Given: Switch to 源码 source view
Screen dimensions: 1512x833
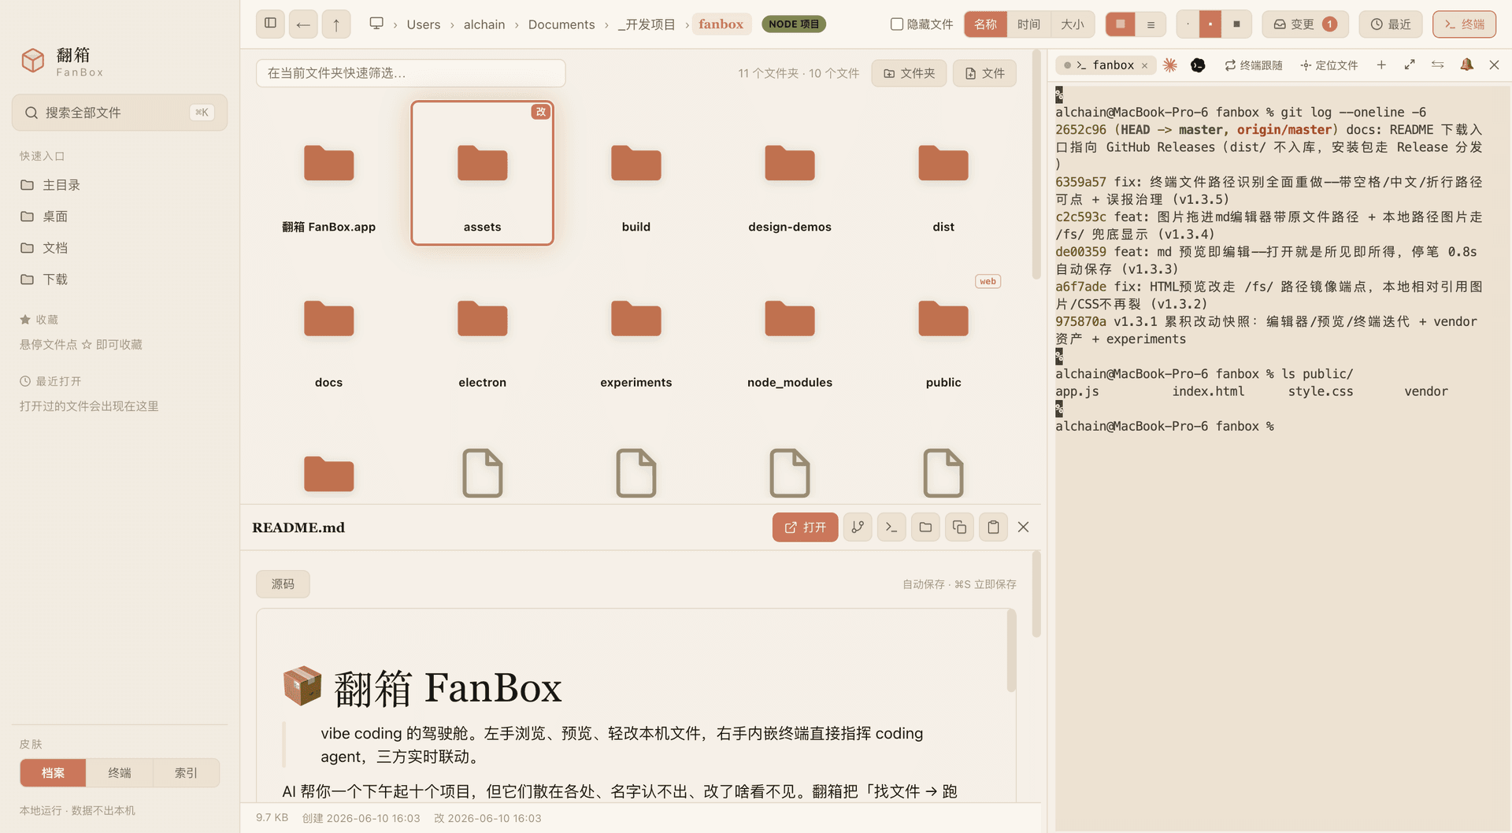Looking at the screenshot, I should [x=283, y=584].
